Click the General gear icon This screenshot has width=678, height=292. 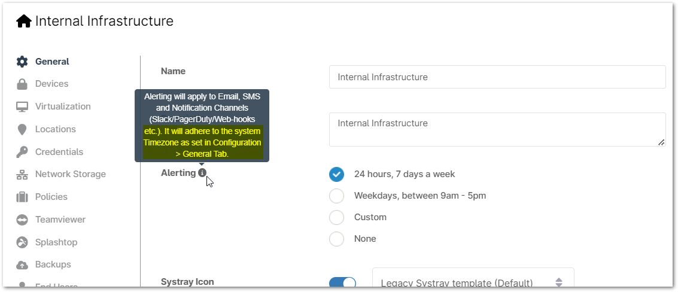click(22, 62)
